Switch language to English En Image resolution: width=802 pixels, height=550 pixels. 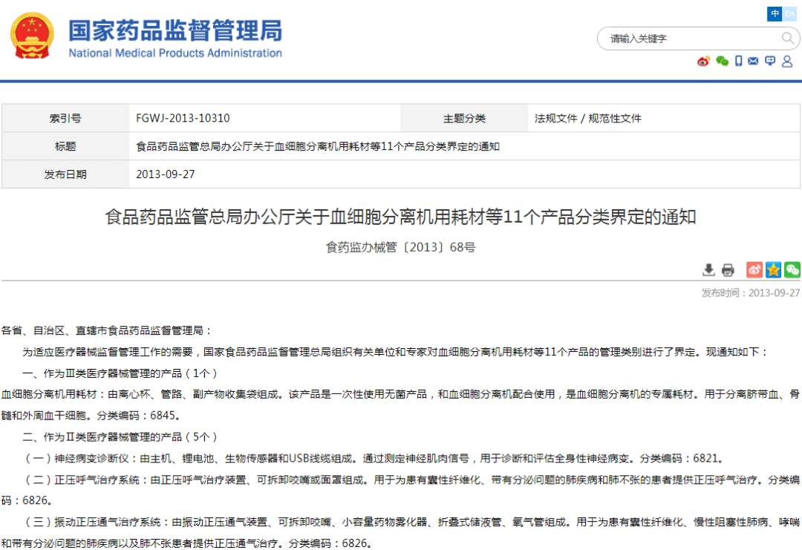pos(789,14)
